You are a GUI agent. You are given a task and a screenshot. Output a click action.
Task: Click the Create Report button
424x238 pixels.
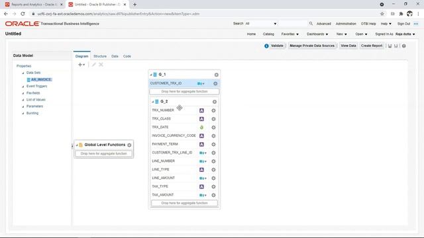click(372, 46)
